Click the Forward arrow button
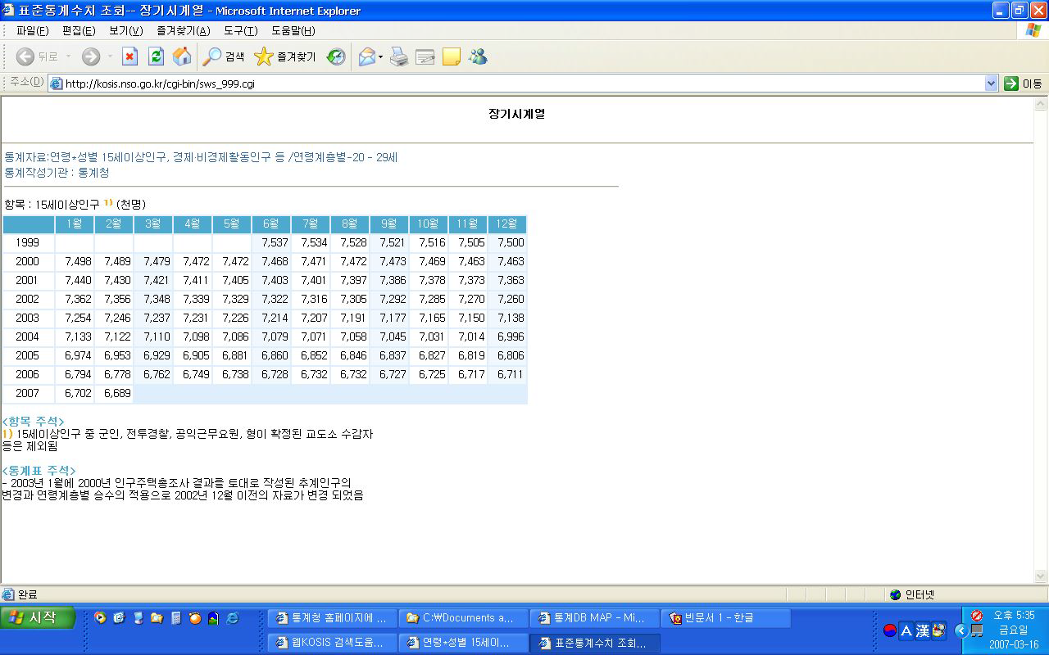This screenshot has width=1049, height=655. pyautogui.click(x=90, y=56)
